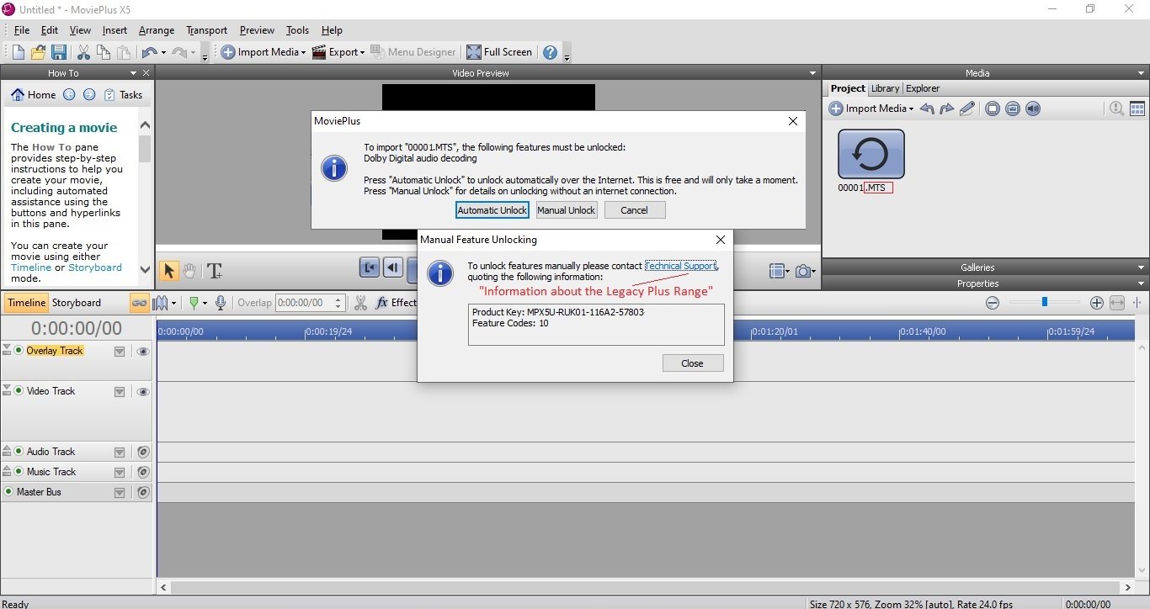Open Media pane Import Media dropdown
1150x609 pixels.
click(x=911, y=109)
